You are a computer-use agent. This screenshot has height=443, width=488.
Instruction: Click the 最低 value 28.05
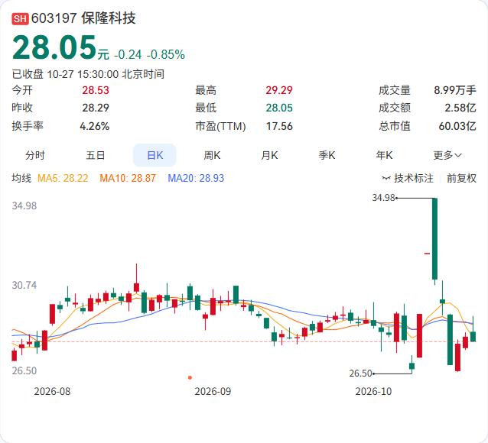tap(279, 108)
